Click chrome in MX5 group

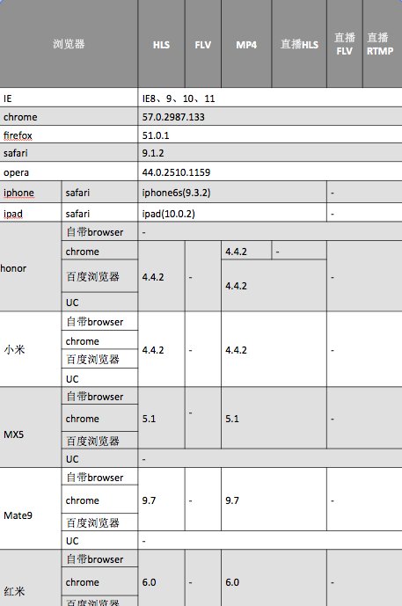pos(99,418)
